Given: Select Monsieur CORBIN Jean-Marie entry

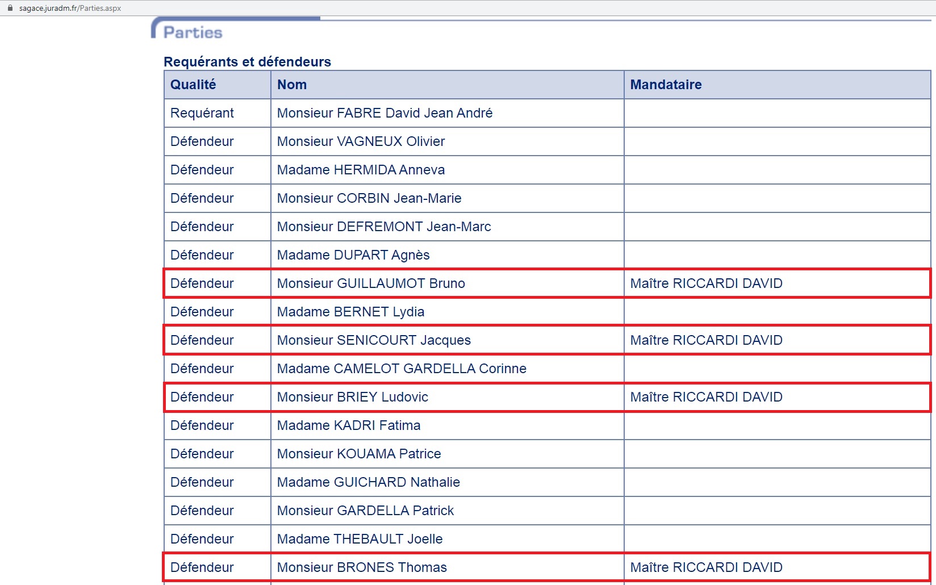Looking at the screenshot, I should pyautogui.click(x=369, y=198).
